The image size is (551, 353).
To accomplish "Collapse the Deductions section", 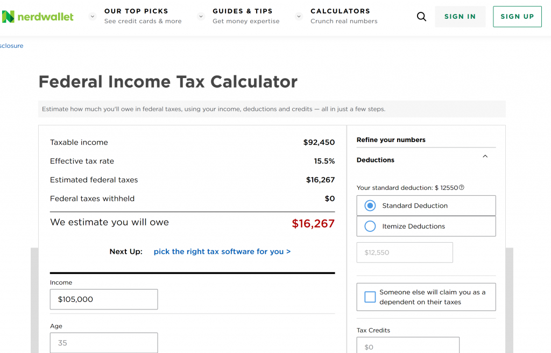I will (x=485, y=157).
